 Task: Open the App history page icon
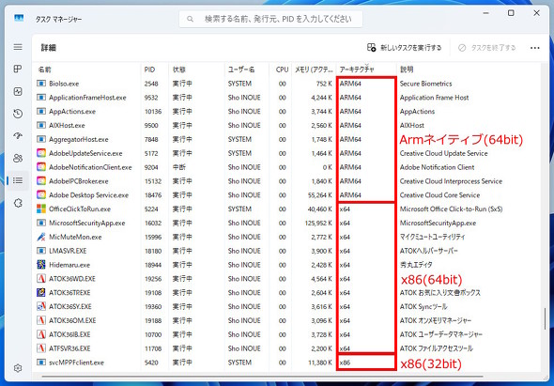tap(18, 114)
